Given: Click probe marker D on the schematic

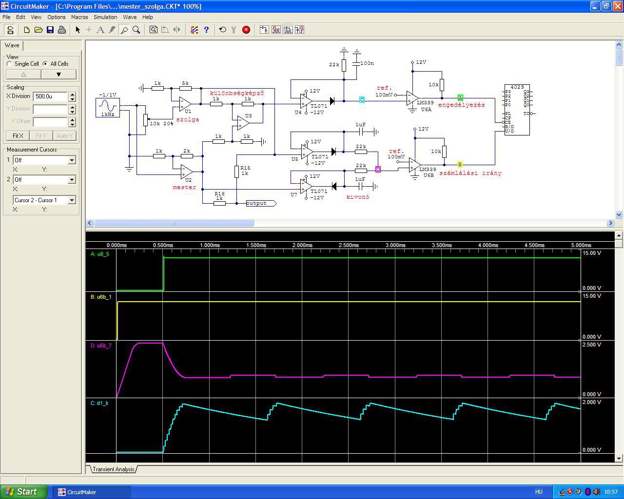Looking at the screenshot, I should 378,169.
